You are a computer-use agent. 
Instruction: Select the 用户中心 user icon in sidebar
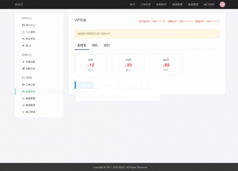(23, 25)
